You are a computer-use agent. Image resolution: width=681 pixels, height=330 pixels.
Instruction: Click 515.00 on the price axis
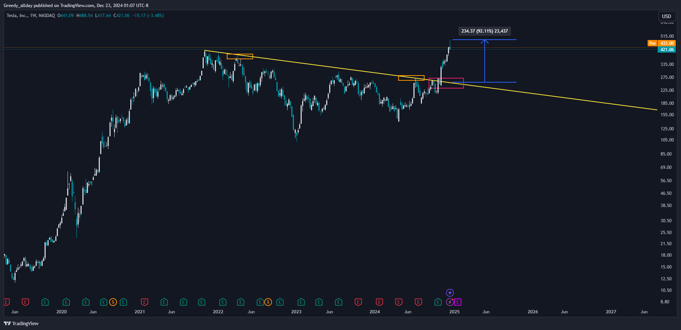tap(667, 36)
